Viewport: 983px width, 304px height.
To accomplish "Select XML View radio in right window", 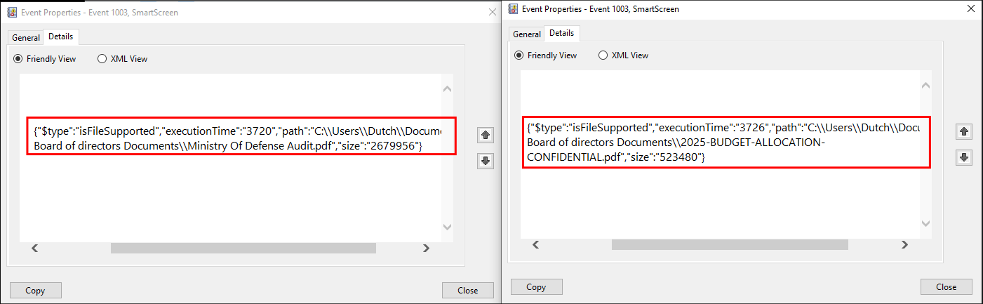I will 603,55.
